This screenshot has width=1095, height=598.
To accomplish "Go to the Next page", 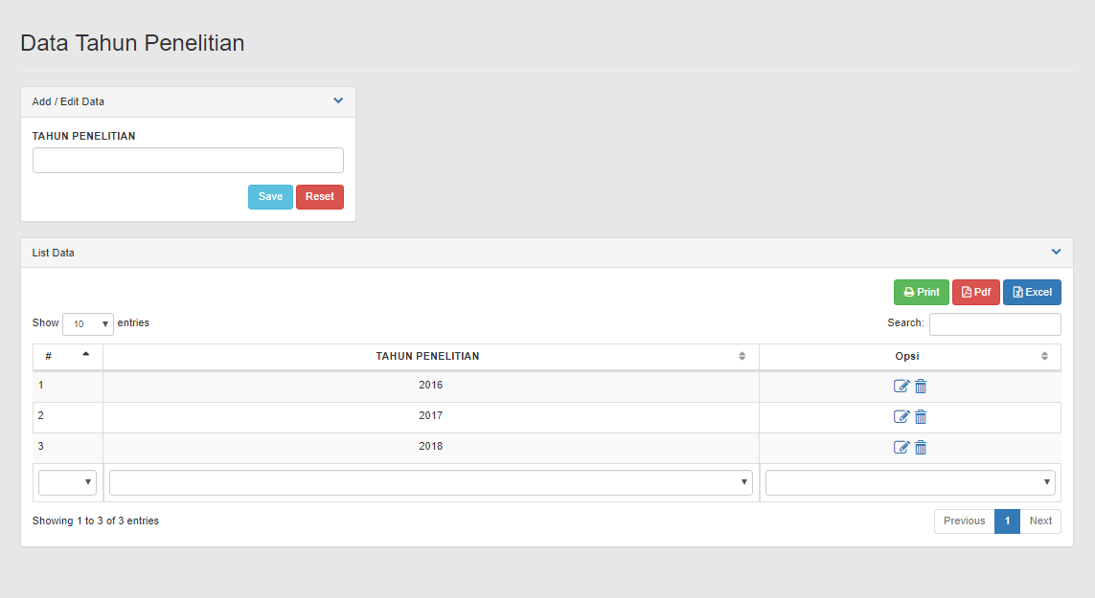I will coord(1040,520).
